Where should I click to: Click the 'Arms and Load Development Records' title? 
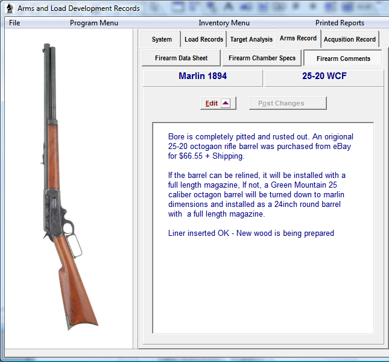[78, 8]
